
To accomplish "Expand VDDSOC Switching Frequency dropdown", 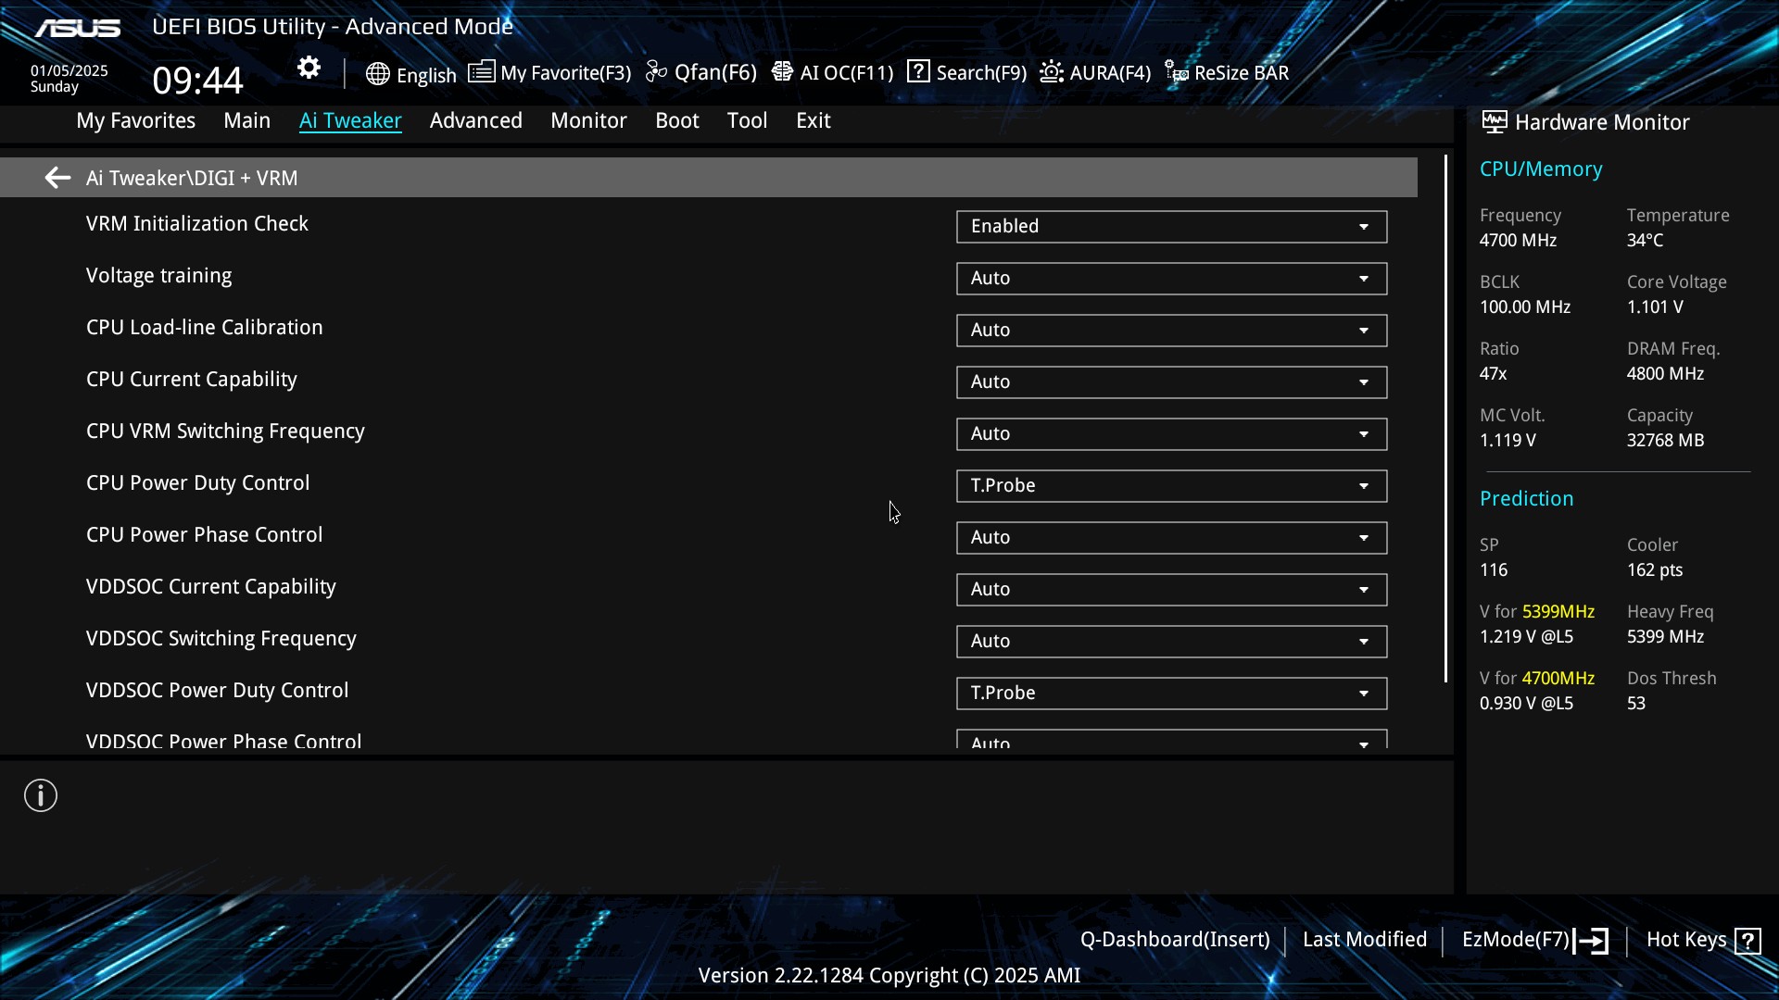I will point(1171,642).
